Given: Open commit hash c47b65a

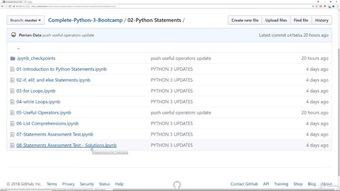Looking at the screenshot, I should pyautogui.click(x=294, y=35).
